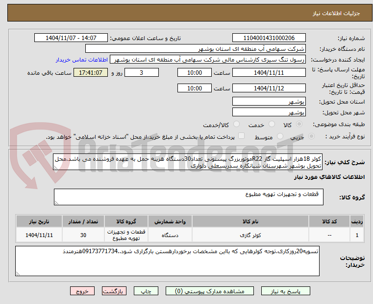The width and height of the screenshot is (373, 304).
Task: Click the شرح کلی نیاز description textarea
Action: (x=188, y=162)
